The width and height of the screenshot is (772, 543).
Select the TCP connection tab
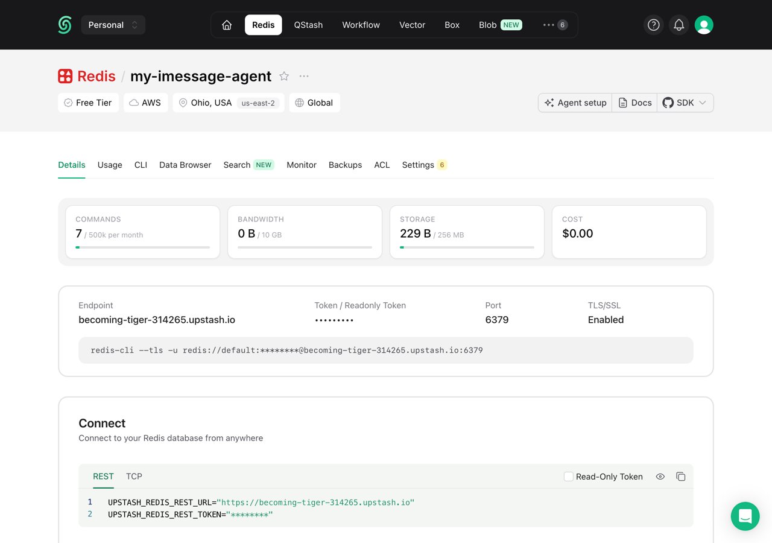pos(134,476)
